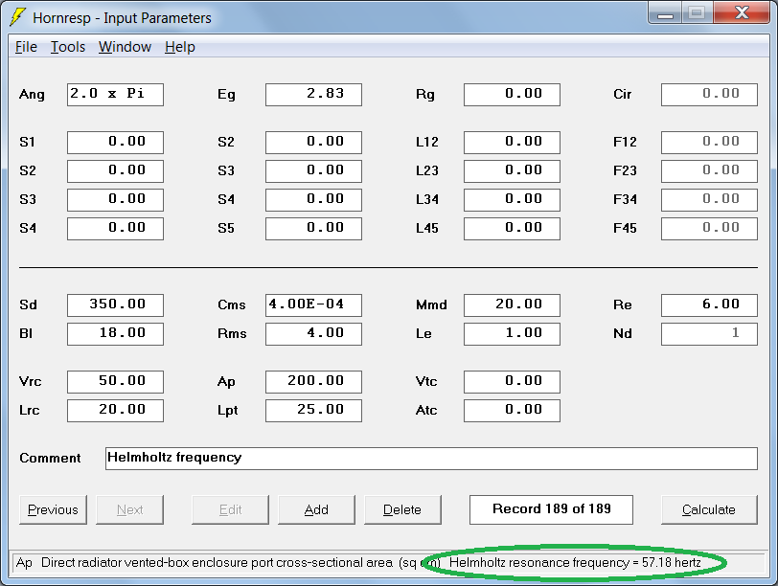The image size is (778, 586).
Task: Select the Lrc field with 20.00
Action: pos(115,411)
